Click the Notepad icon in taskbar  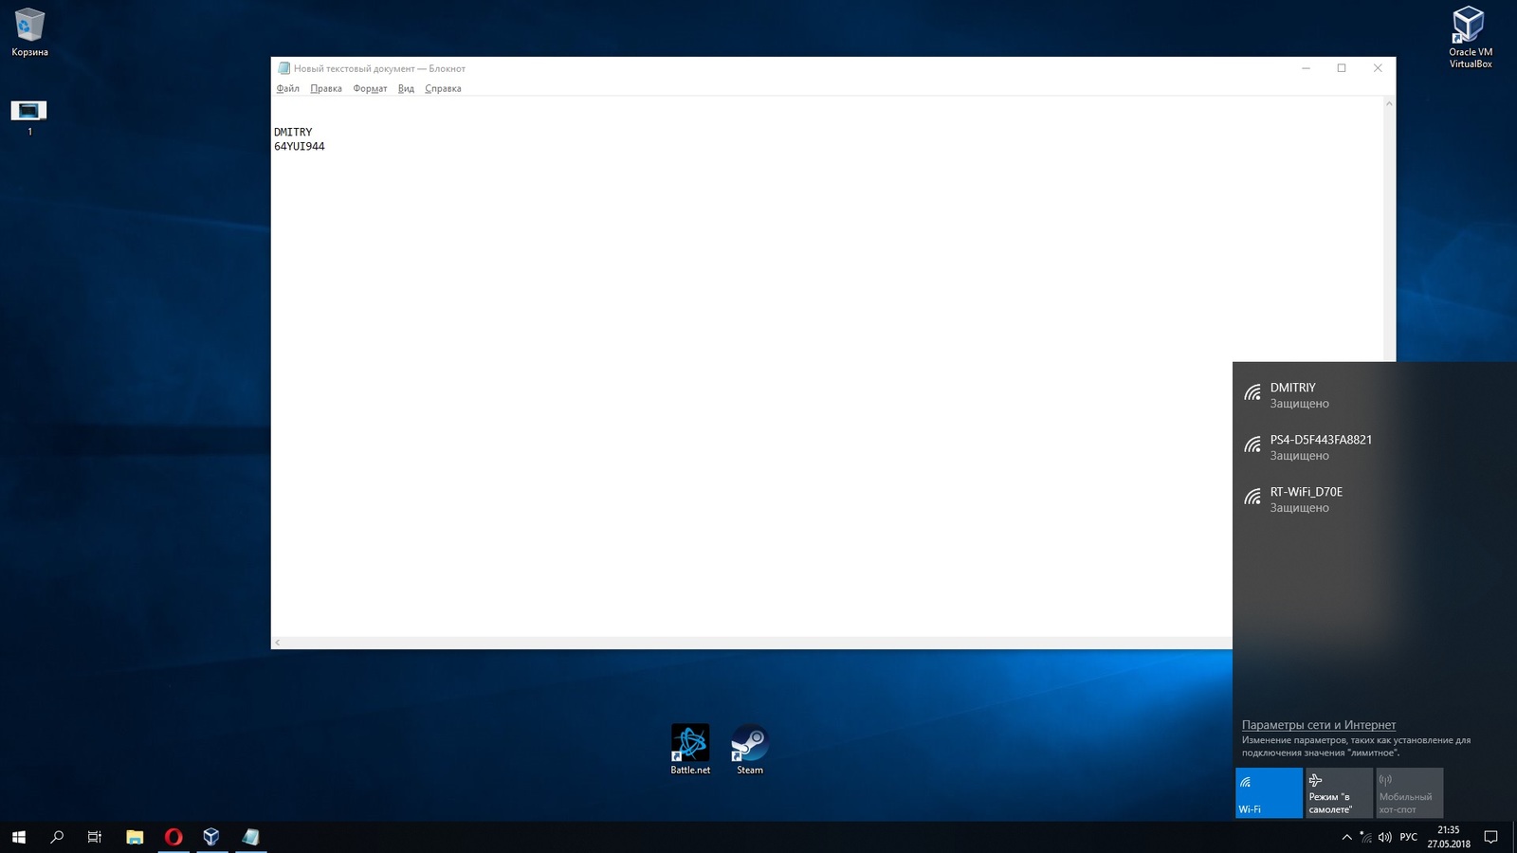250,837
